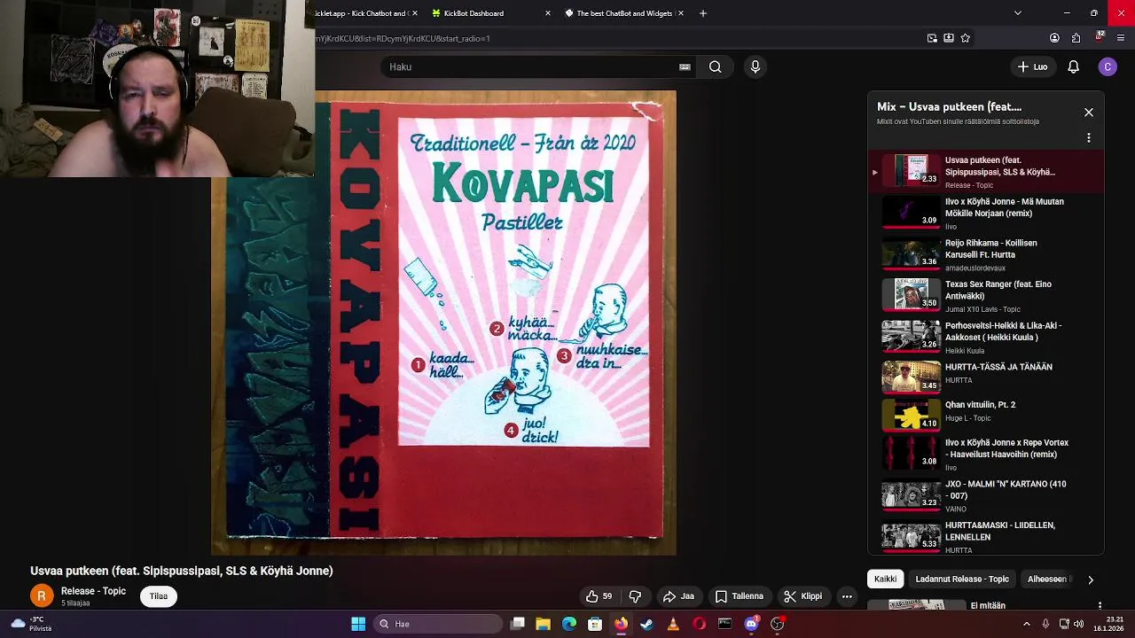Create a clip with Klippi
This screenshot has width=1135, height=638.
click(x=803, y=596)
